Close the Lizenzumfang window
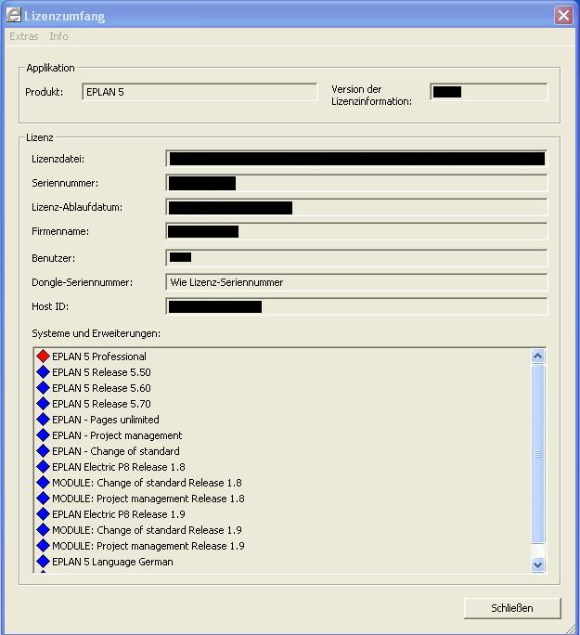Image resolution: width=580 pixels, height=635 pixels. point(563,16)
